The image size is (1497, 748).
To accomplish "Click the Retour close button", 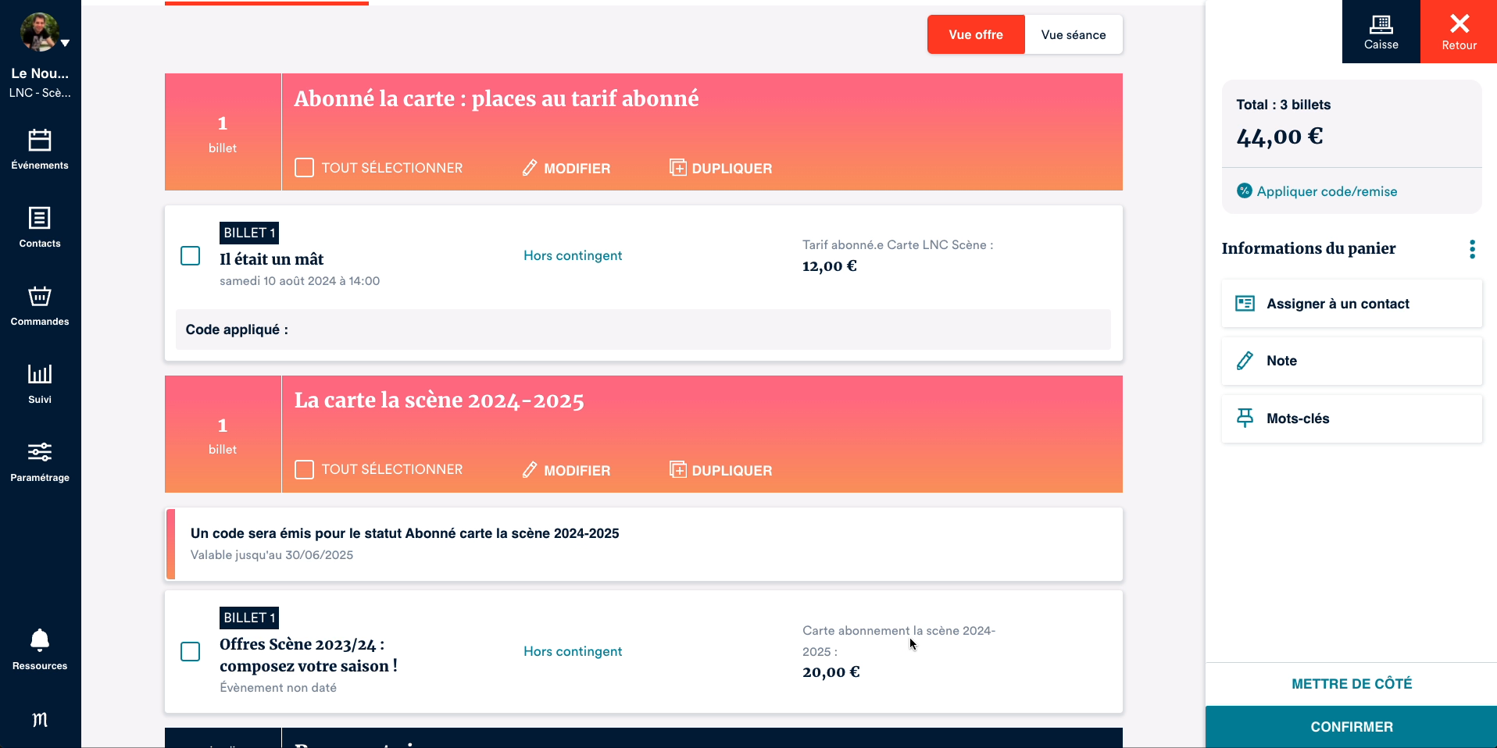I will point(1459,32).
